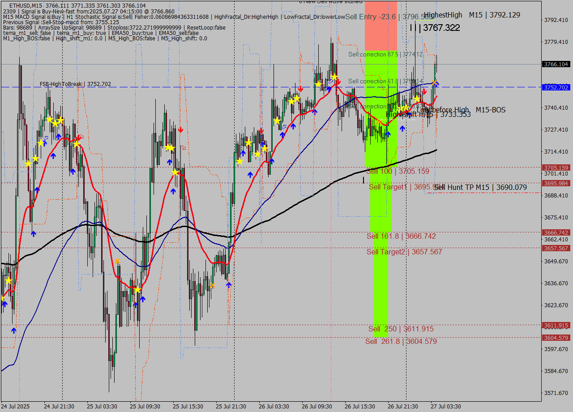Click the orange X marker before 25 Jul 21:30
Viewport: 573px width, 412px height.
tap(212, 285)
